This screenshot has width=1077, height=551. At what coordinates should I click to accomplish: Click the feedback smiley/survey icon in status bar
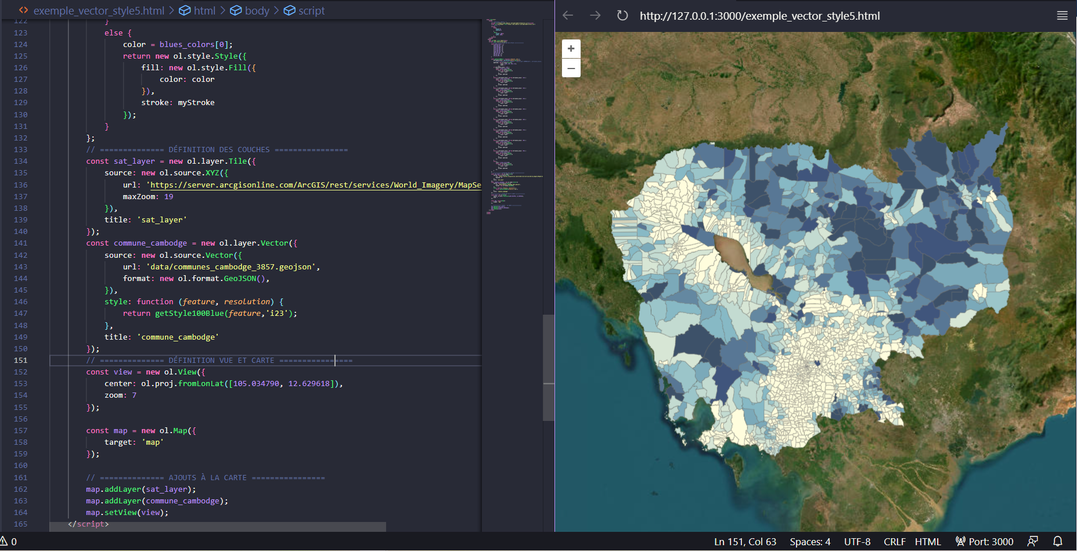(1033, 541)
